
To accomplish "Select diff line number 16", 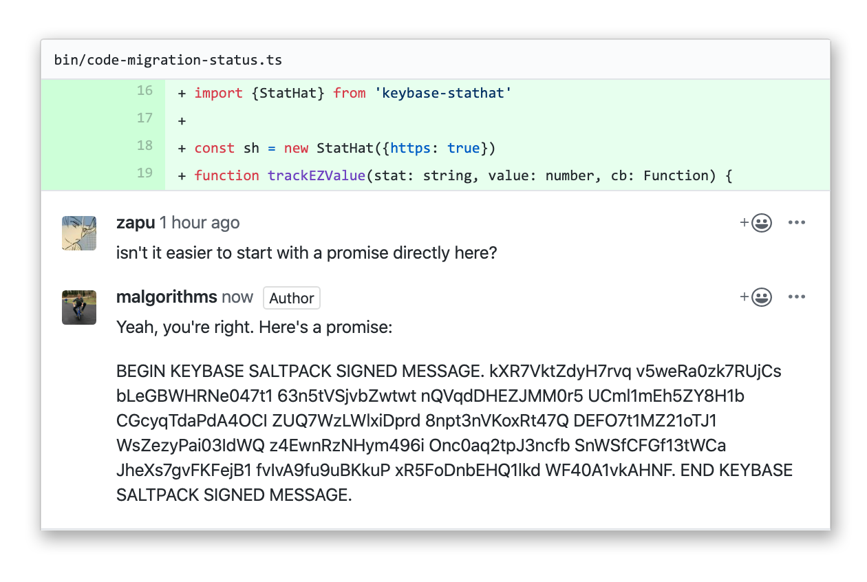I will click(144, 91).
